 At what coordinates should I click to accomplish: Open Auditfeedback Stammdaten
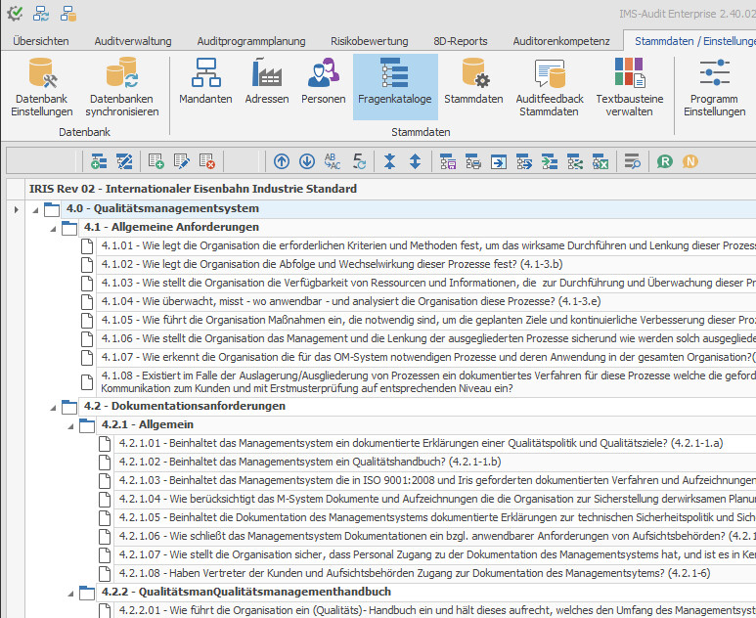pyautogui.click(x=550, y=87)
